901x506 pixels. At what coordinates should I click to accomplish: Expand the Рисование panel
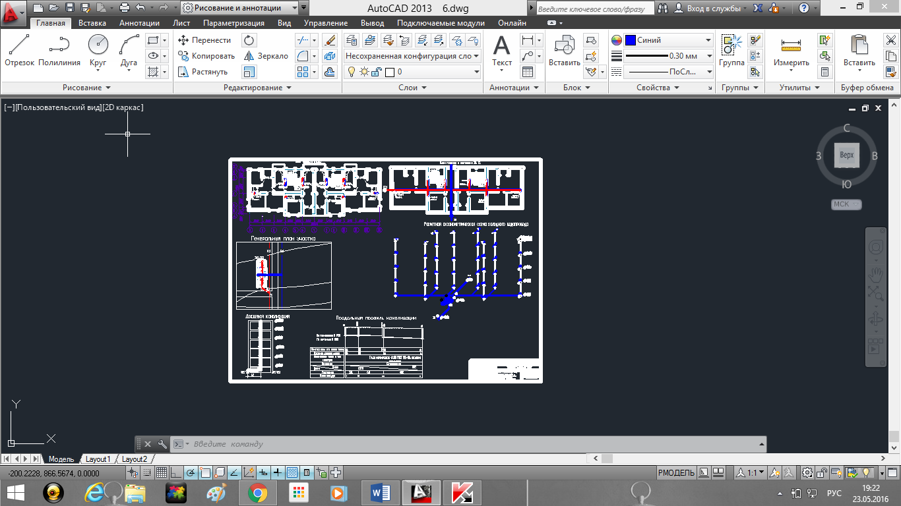coord(87,88)
